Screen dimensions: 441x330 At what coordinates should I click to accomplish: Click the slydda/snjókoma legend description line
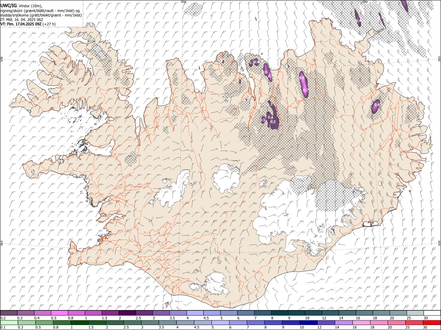click(x=41, y=15)
